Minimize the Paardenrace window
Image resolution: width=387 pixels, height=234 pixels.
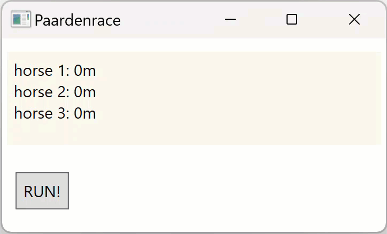pyautogui.click(x=230, y=20)
